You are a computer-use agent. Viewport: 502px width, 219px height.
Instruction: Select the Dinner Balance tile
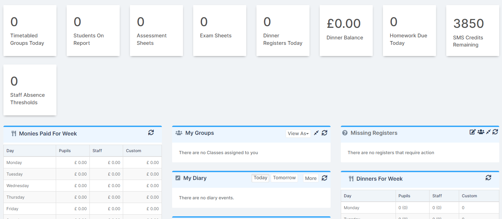point(346,31)
